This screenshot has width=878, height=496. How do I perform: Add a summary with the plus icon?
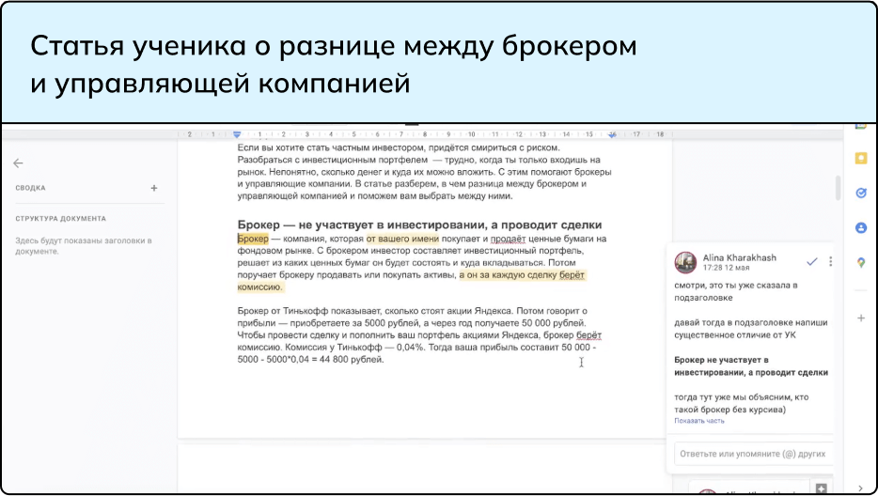pyautogui.click(x=154, y=188)
